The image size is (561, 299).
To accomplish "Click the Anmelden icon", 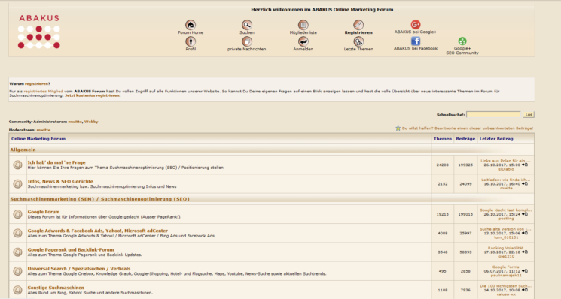I will [x=303, y=41].
